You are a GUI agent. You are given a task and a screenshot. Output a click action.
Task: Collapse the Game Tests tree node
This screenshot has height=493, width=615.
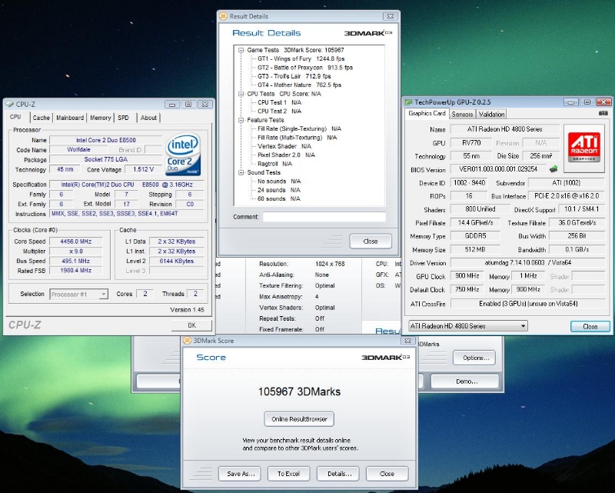pos(241,50)
